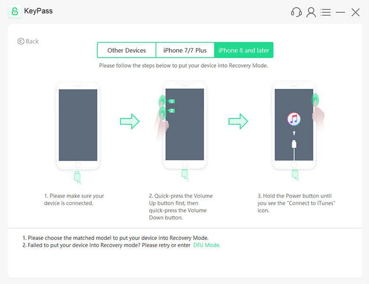Click the first phone connection illustration
369x284 pixels.
pyautogui.click(x=78, y=125)
